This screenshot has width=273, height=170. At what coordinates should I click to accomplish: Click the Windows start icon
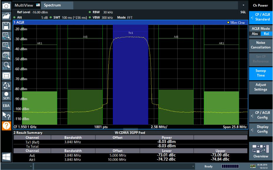(6, 156)
